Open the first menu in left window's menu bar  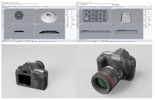[3, 4]
